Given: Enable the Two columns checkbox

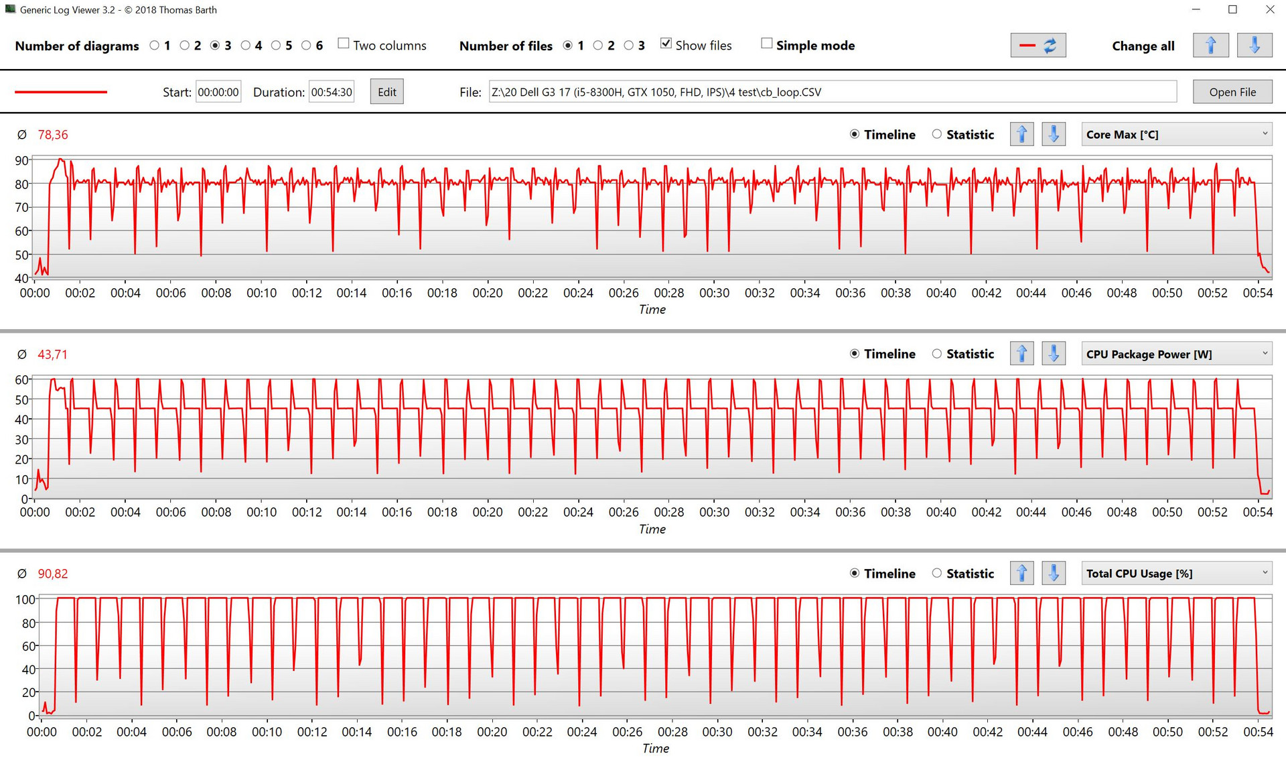Looking at the screenshot, I should click(344, 44).
